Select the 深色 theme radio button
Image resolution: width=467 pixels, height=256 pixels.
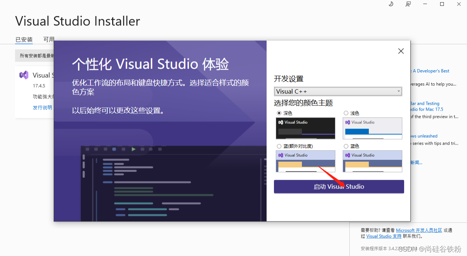click(278, 113)
